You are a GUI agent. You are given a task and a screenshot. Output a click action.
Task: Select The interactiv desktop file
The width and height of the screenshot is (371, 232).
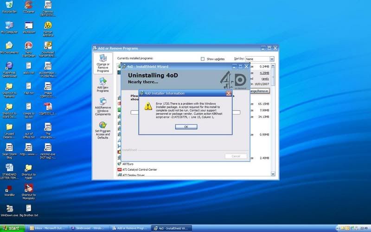(x=48, y=131)
